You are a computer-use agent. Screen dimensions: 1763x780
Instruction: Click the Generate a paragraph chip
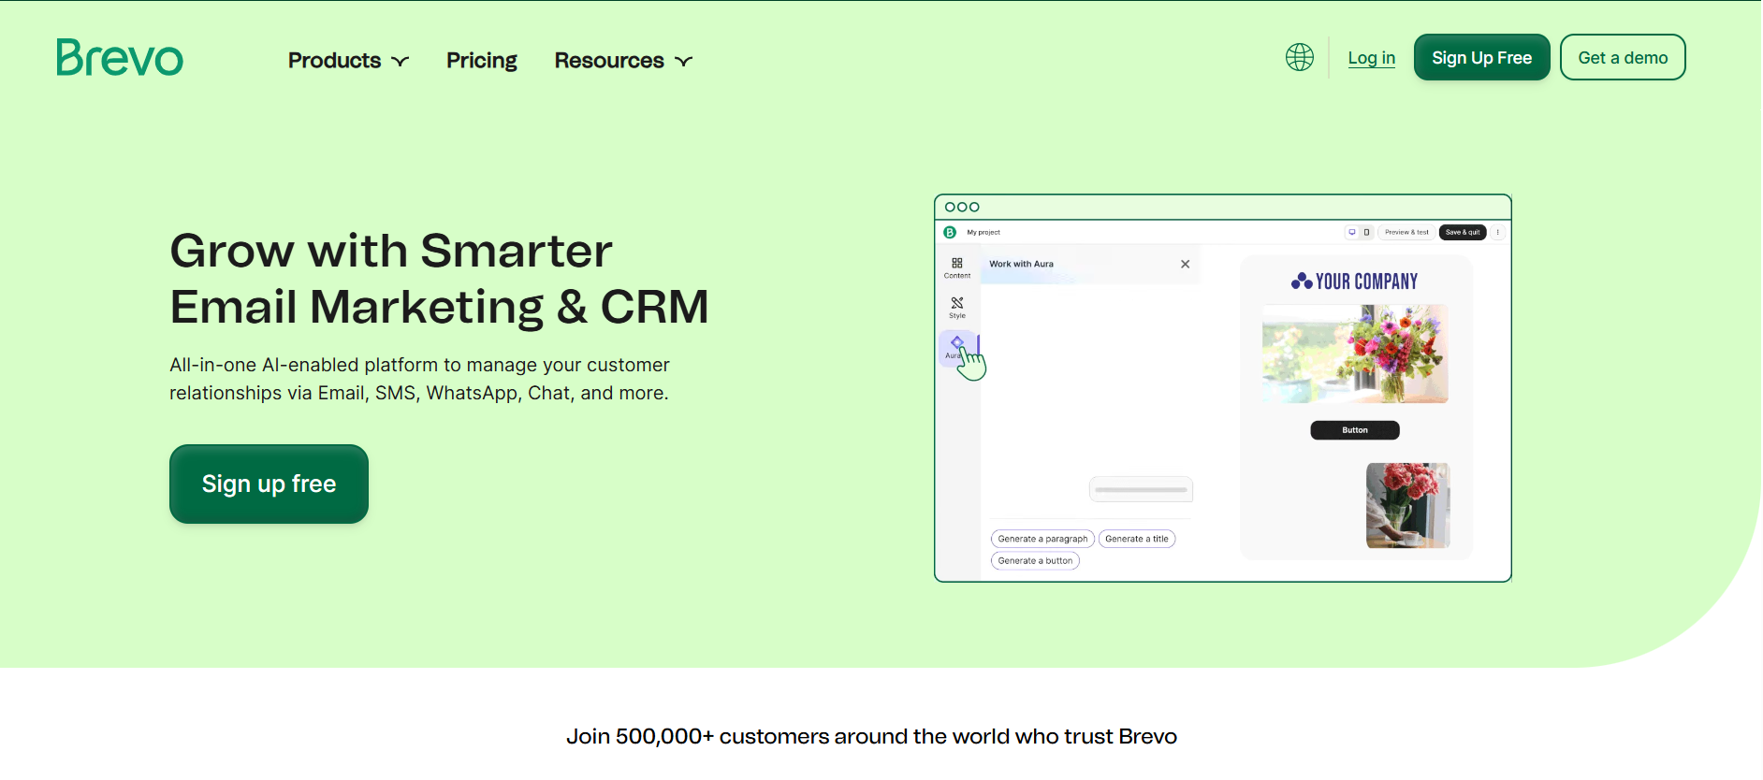1042,539
